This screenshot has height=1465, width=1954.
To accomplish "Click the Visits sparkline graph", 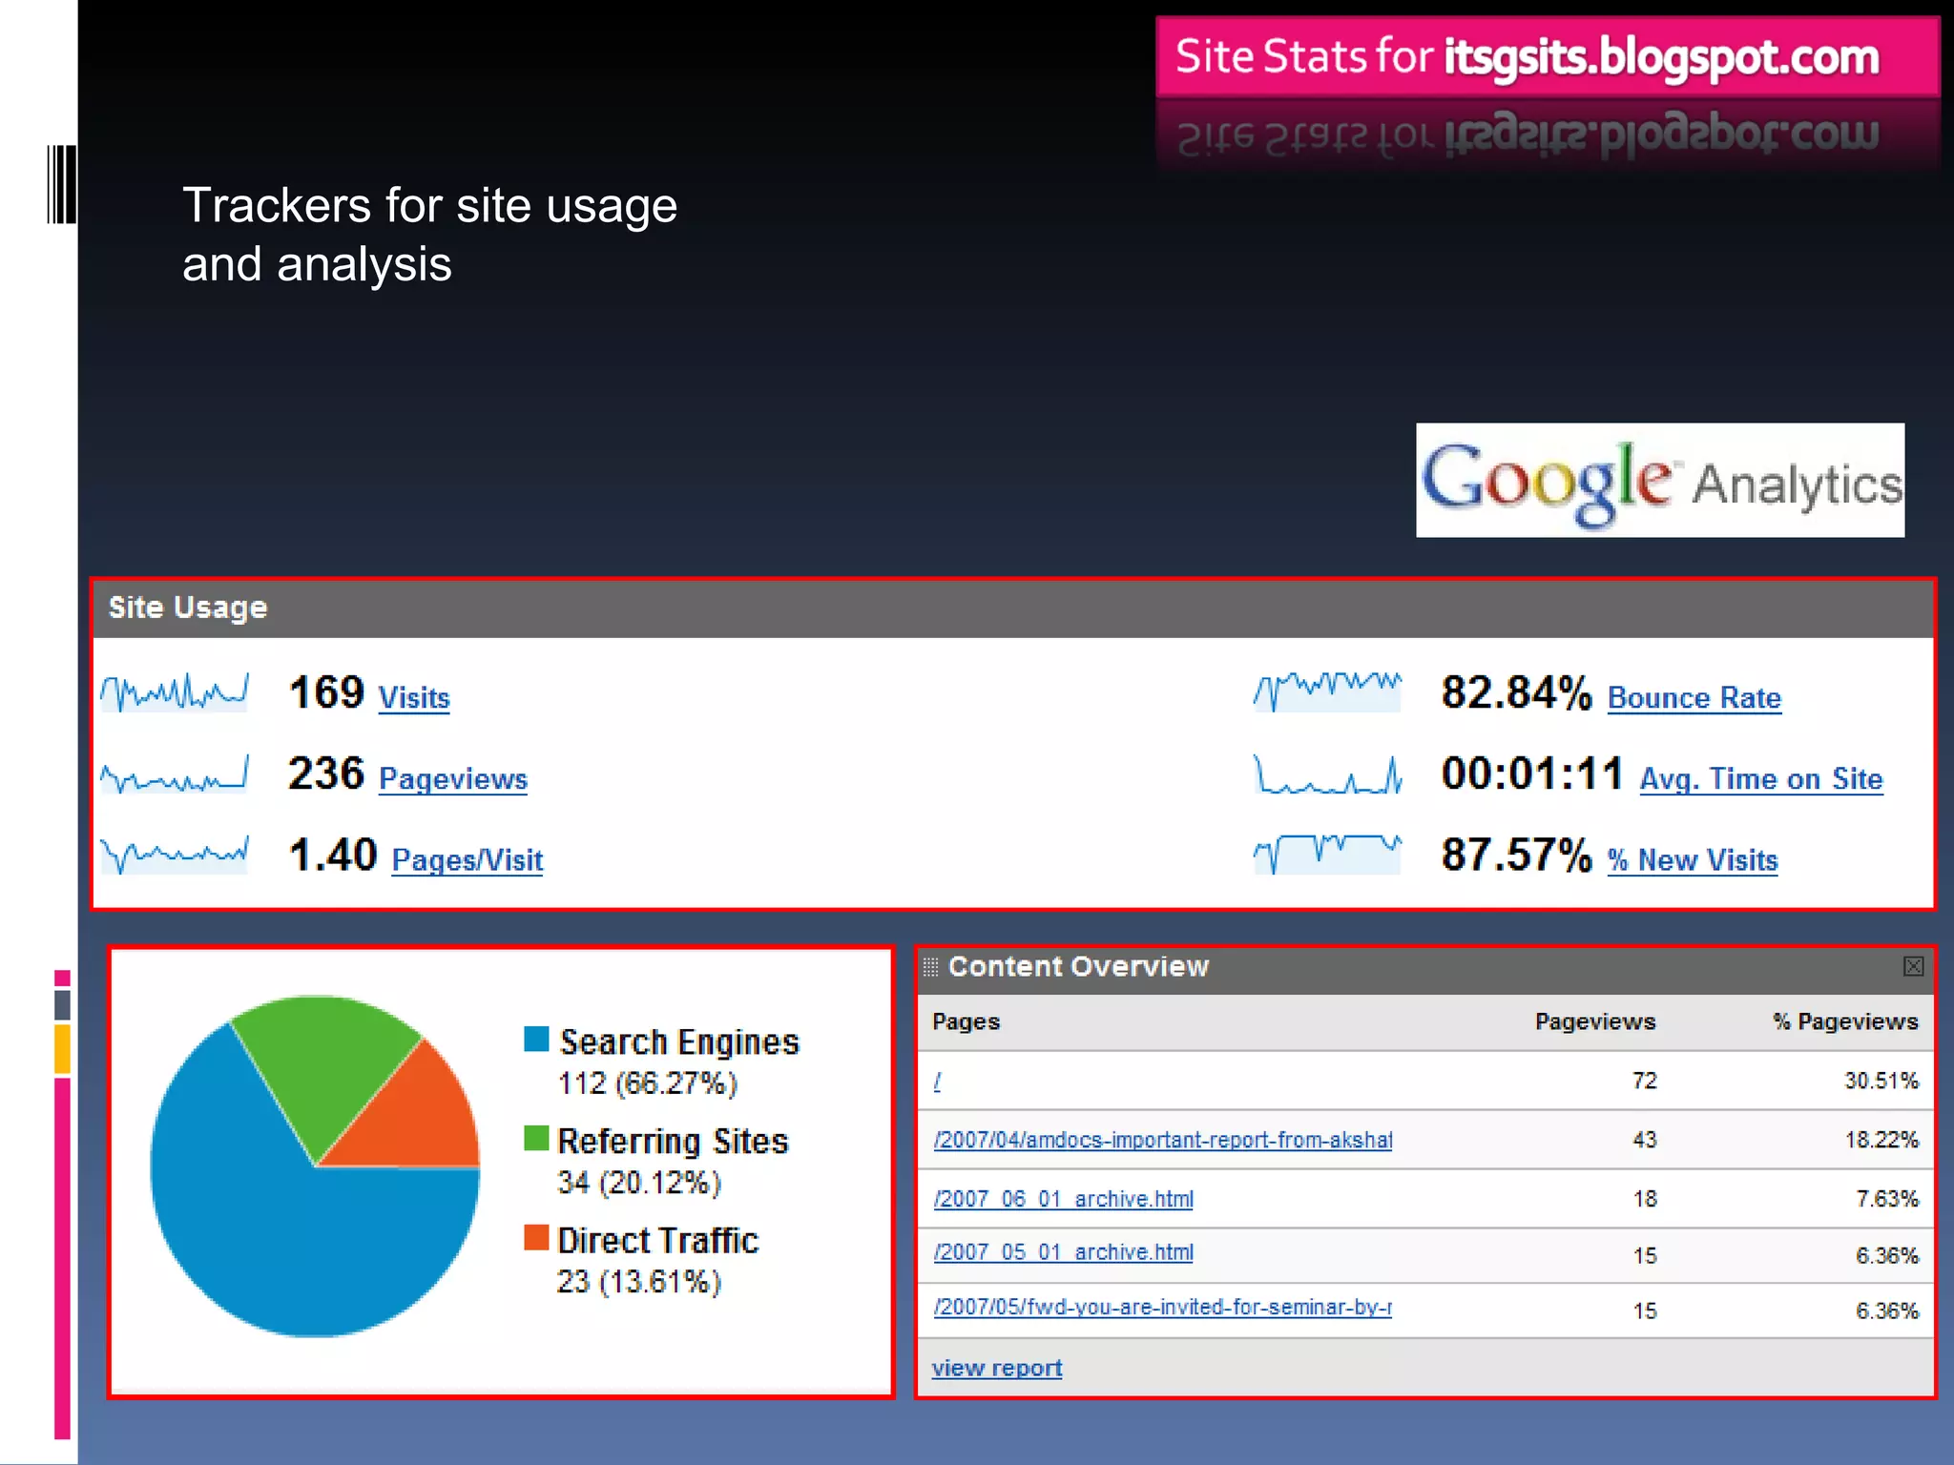I will coord(175,692).
